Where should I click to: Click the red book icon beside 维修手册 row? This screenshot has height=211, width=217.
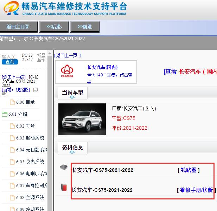pos(64,187)
